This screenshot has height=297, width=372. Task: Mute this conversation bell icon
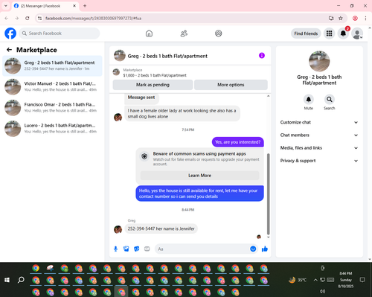(309, 100)
